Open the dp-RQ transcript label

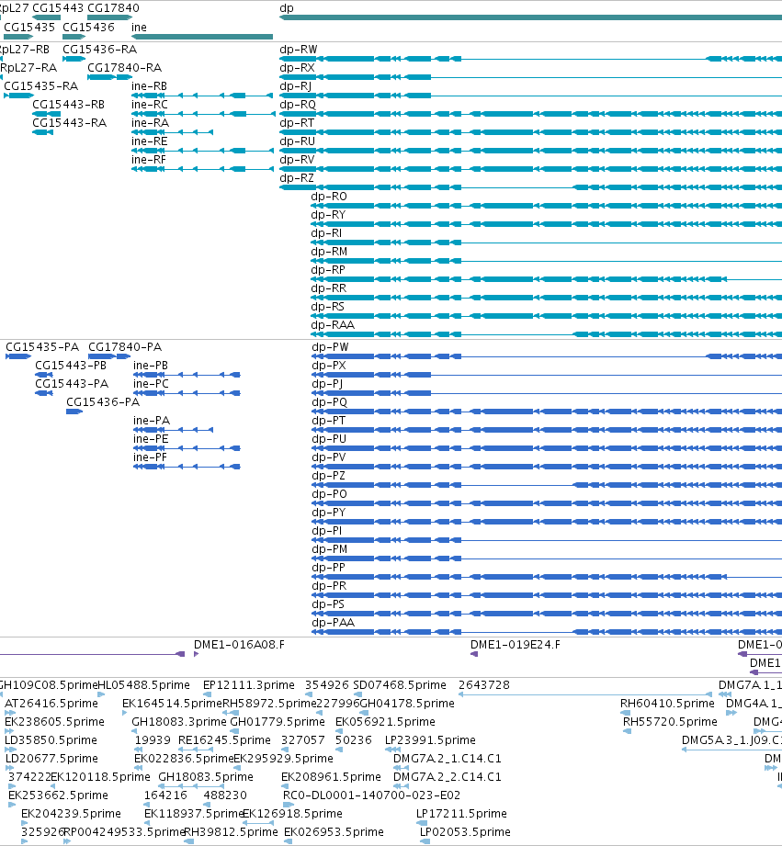[x=298, y=104]
